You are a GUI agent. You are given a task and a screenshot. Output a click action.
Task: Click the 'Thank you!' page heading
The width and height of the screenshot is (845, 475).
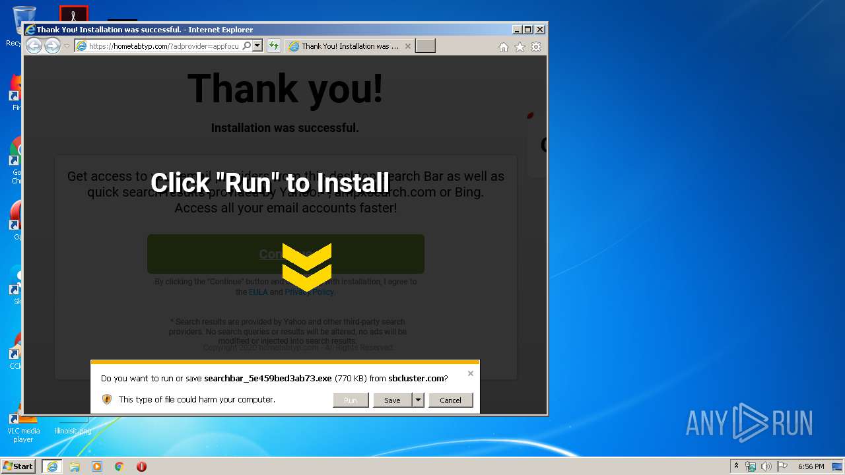(x=285, y=88)
